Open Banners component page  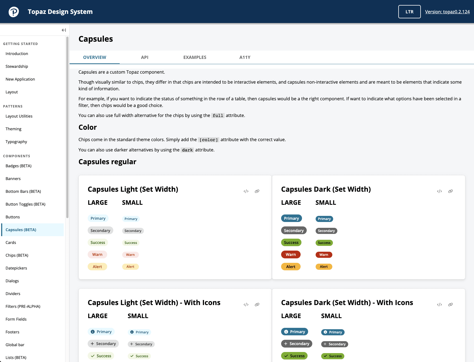(33, 179)
